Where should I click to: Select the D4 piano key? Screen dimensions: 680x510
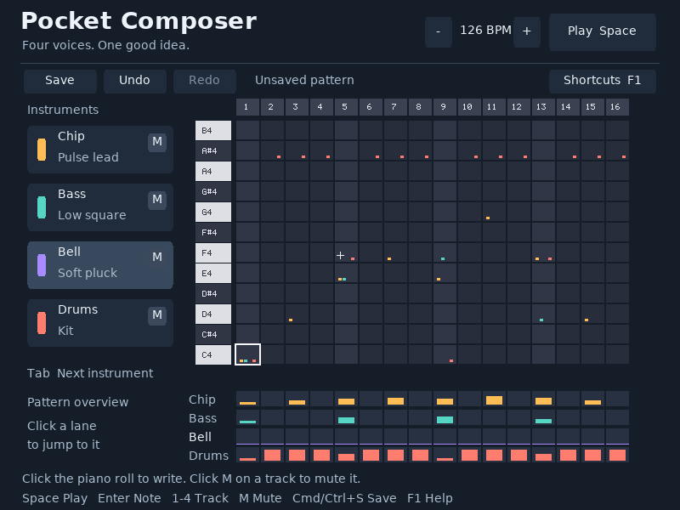[213, 314]
